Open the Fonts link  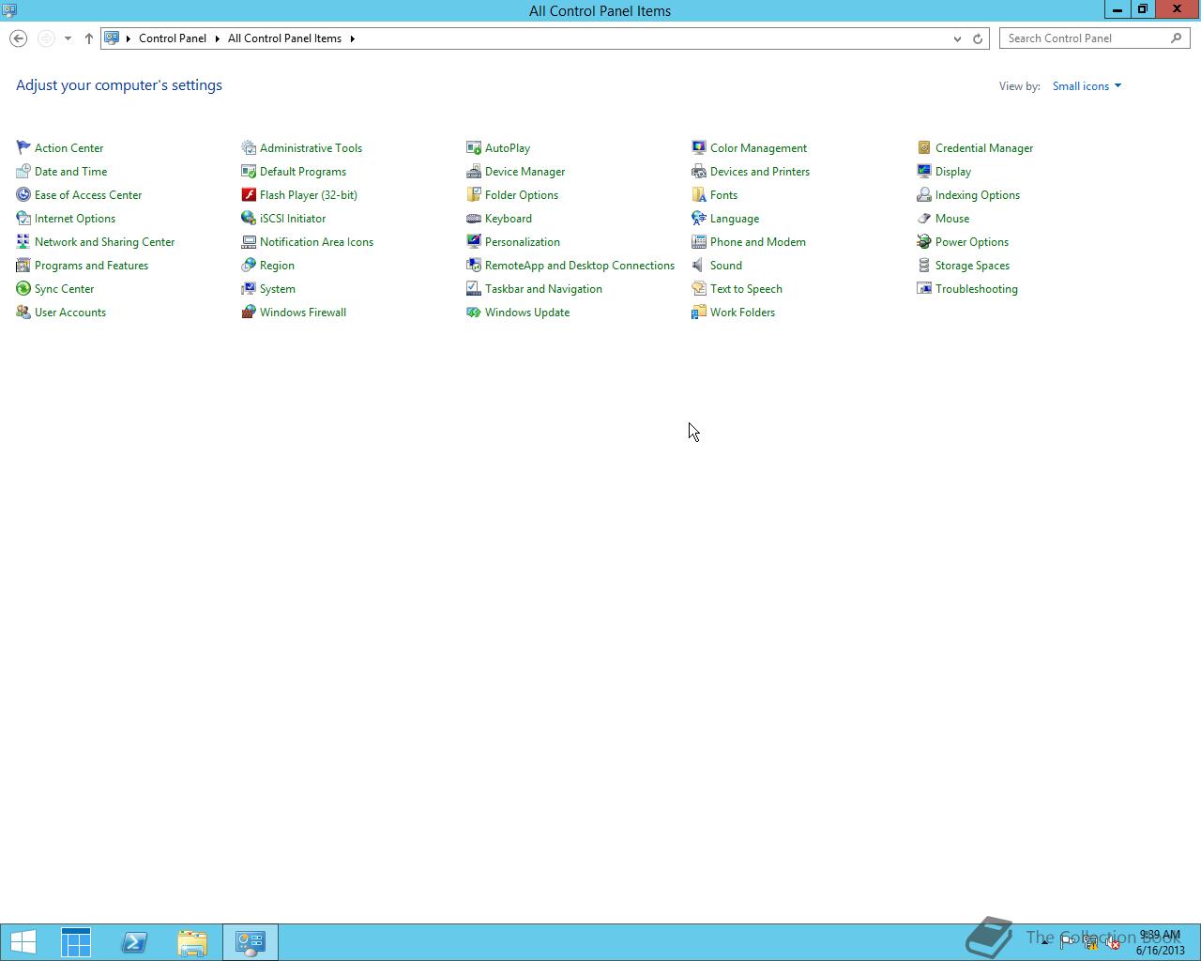click(723, 194)
